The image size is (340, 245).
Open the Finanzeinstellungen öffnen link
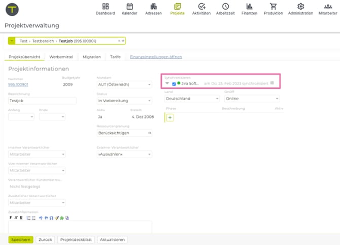tap(156, 57)
